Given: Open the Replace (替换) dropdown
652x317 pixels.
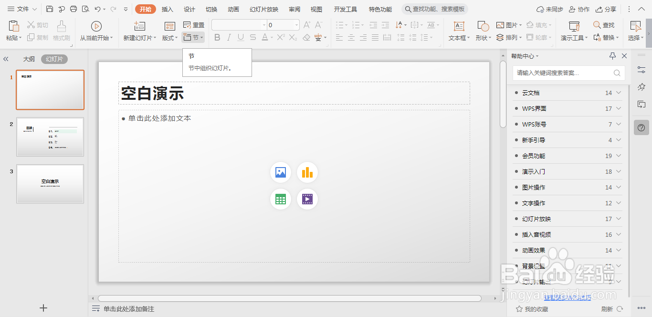Looking at the screenshot, I should point(606,37).
